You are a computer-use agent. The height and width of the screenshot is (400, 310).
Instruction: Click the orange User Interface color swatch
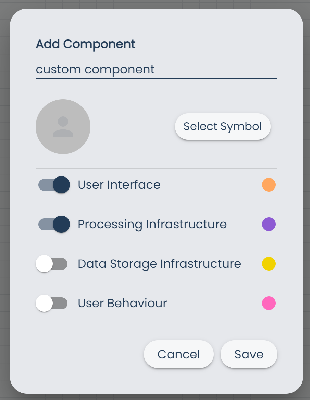point(269,185)
